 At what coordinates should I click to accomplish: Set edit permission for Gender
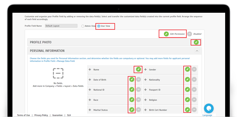click(188, 69)
